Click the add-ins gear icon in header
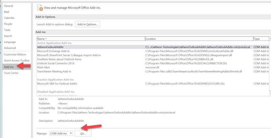 click(x=40, y=7)
